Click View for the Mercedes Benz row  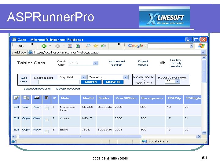coord(37,107)
